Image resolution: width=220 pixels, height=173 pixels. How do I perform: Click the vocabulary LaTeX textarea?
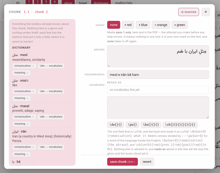coord(158,107)
